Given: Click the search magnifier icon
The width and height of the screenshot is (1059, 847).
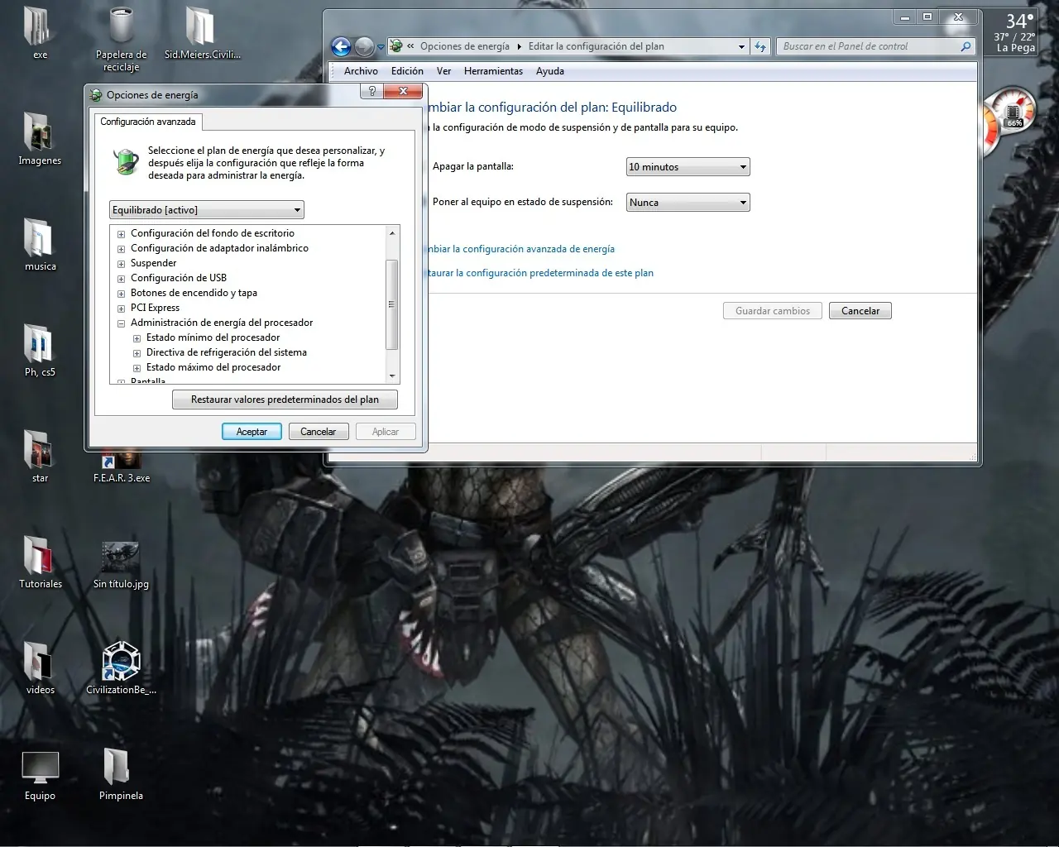Looking at the screenshot, I should [966, 47].
